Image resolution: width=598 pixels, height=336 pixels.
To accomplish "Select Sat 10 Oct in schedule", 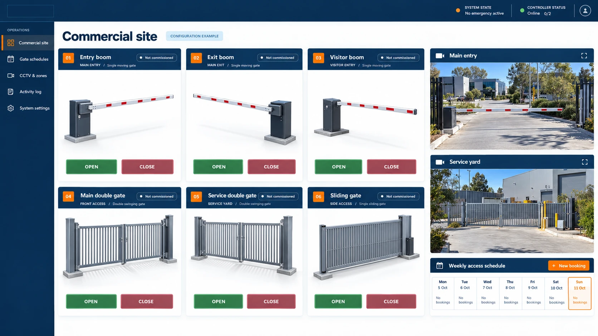I will point(556,293).
